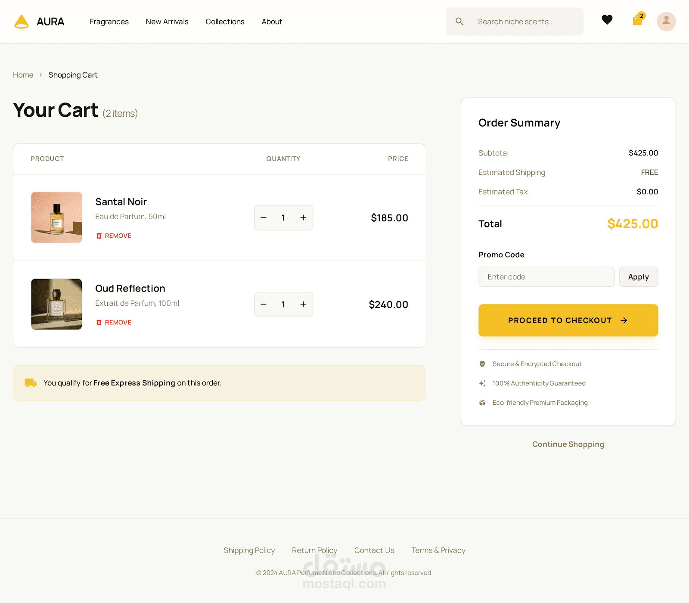Screen dimensions: 689x603
Task: Go to New Arrivals
Action: 167,22
